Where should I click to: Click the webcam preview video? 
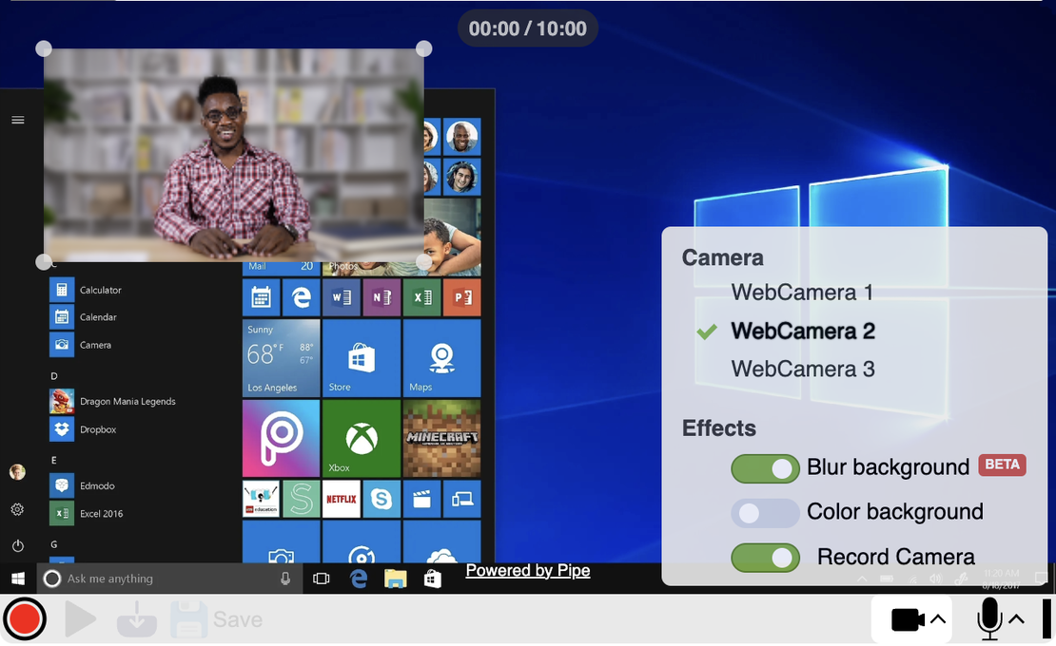tap(234, 155)
